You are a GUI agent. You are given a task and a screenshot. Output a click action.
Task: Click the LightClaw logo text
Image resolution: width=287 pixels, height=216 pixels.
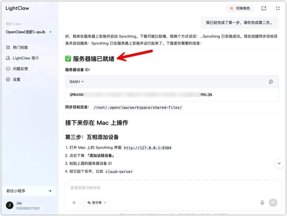17,8
